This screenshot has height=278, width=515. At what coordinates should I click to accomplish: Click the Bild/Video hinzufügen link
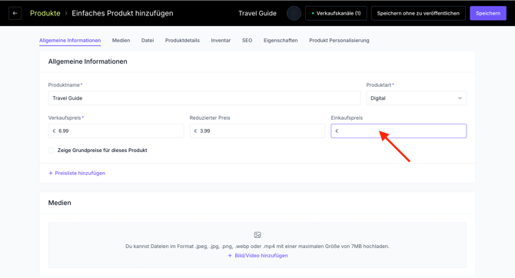click(x=261, y=256)
